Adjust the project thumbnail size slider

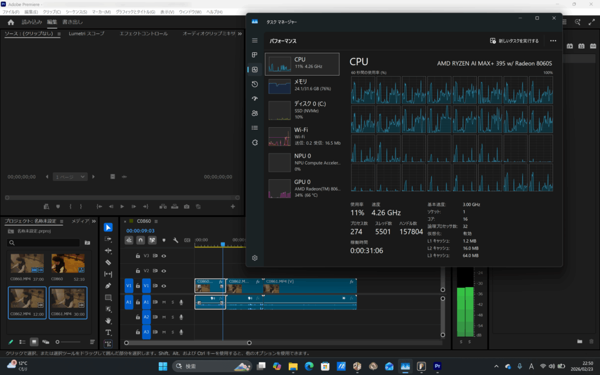[57, 342]
